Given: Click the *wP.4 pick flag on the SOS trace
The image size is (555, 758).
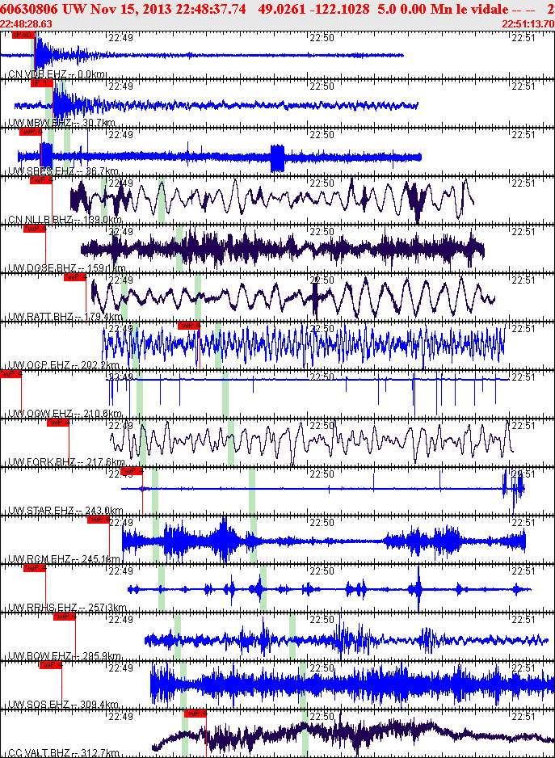Looking at the screenshot, I should point(51,665).
